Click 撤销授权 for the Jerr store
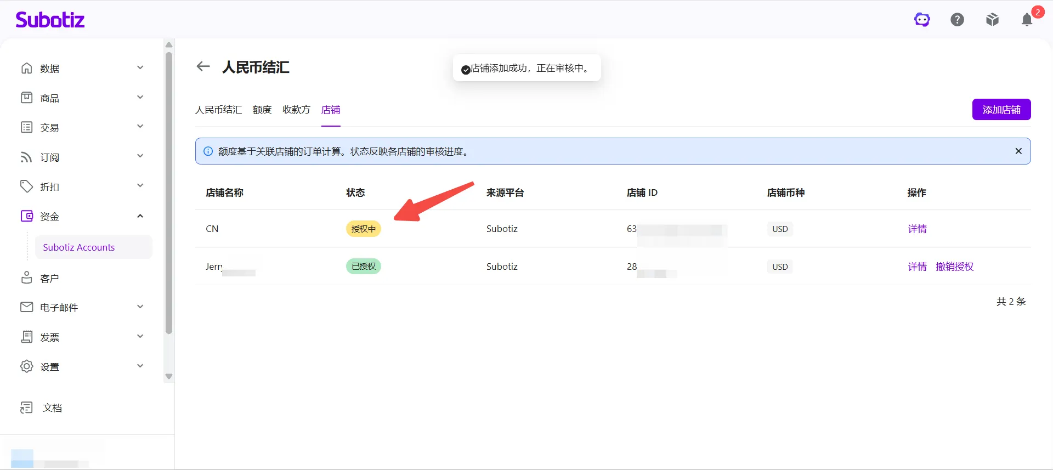 point(955,267)
